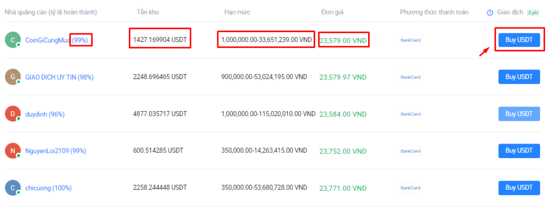This screenshot has height=208, width=552.
Task: Click limit 350,000.00-14,263,415.00 VND
Action: (x=264, y=150)
